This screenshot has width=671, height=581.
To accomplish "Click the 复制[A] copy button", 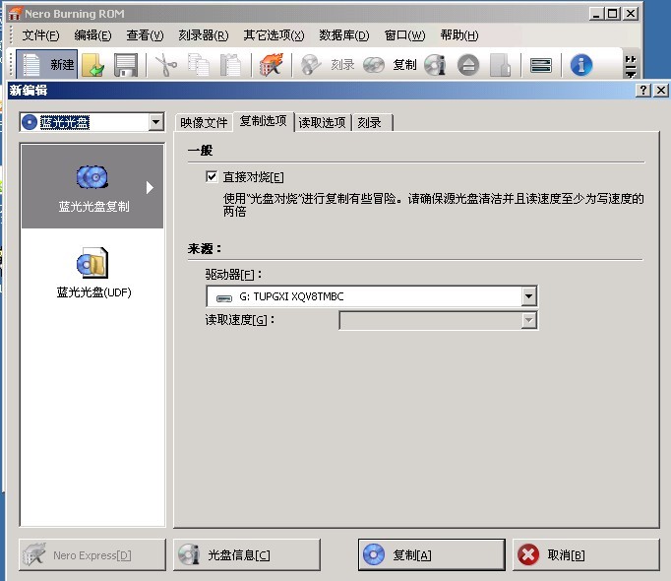I will [431, 554].
